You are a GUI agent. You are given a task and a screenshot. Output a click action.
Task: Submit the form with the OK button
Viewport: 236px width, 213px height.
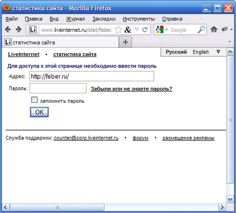click(x=39, y=112)
